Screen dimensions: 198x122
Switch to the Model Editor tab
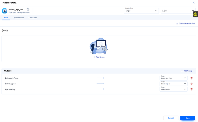click(19, 18)
